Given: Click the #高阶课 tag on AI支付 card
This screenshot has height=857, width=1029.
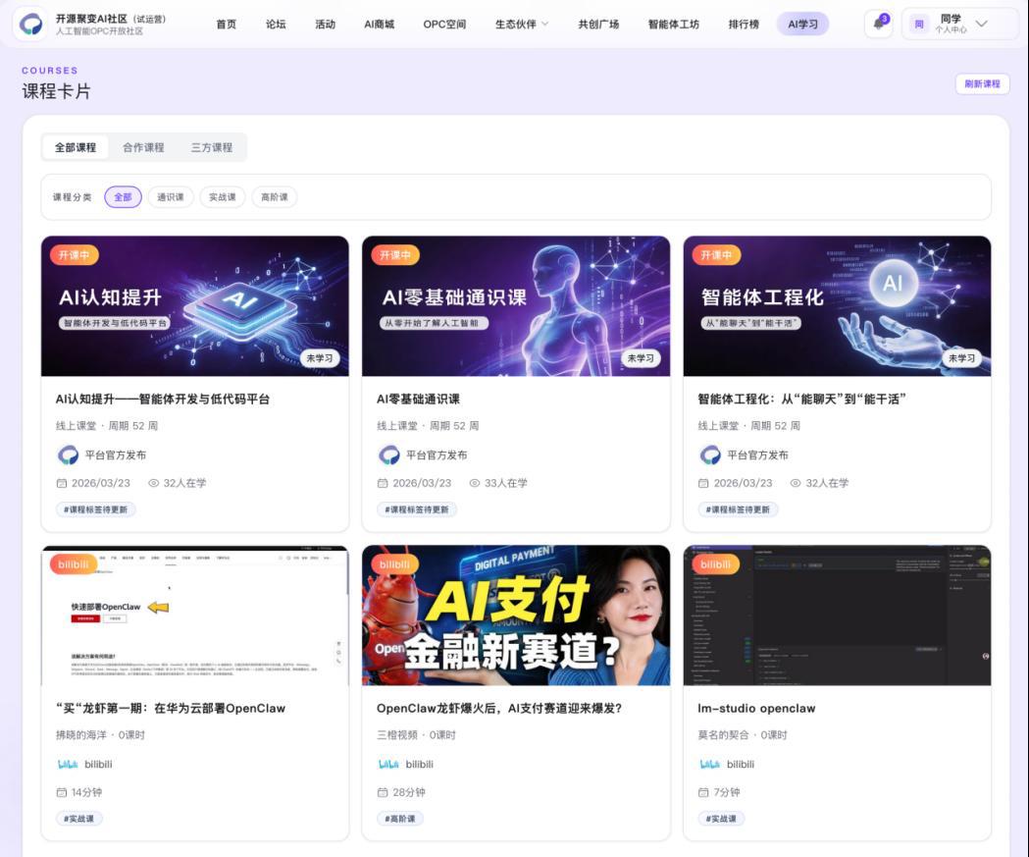Looking at the screenshot, I should coord(399,819).
